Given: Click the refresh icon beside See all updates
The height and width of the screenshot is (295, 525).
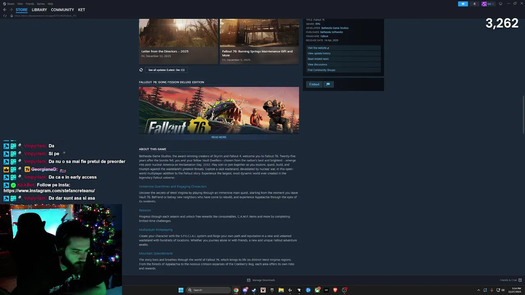Looking at the screenshot, I should click(141, 70).
